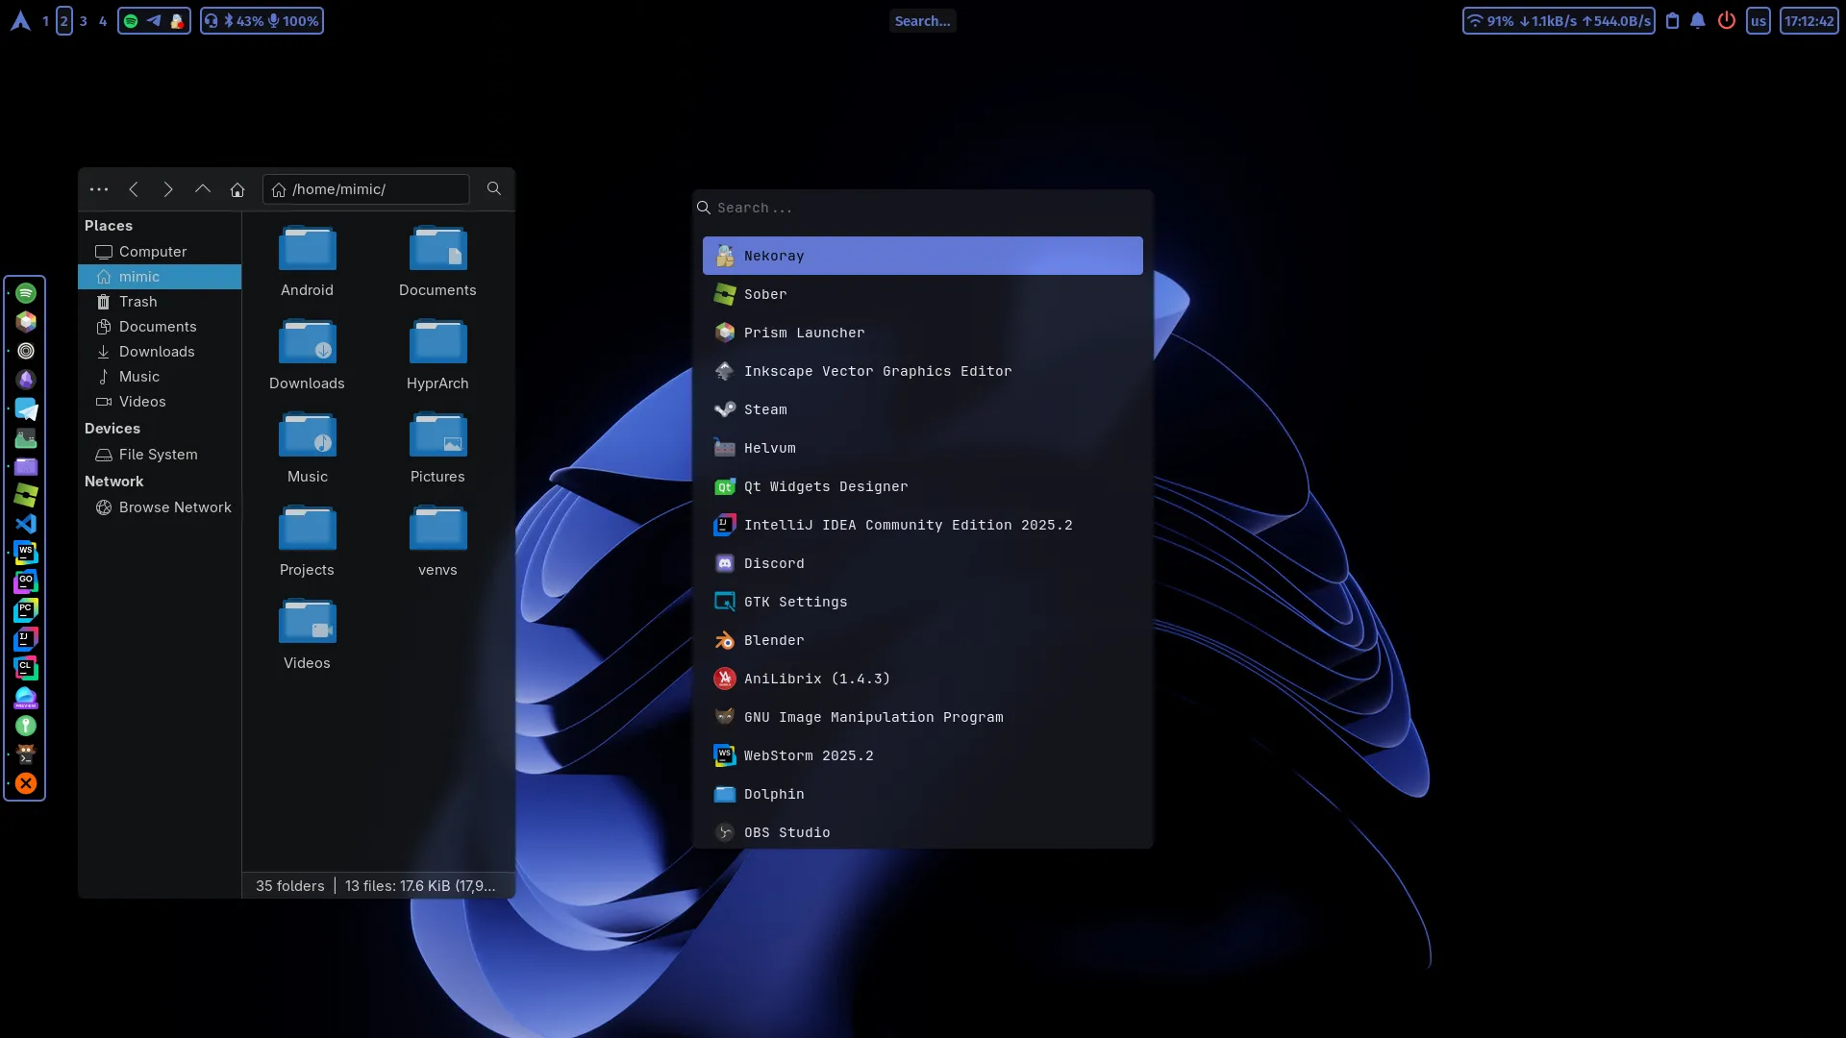Launch CLion from the left dock
Viewport: 1846px width, 1038px height.
pos(26,668)
